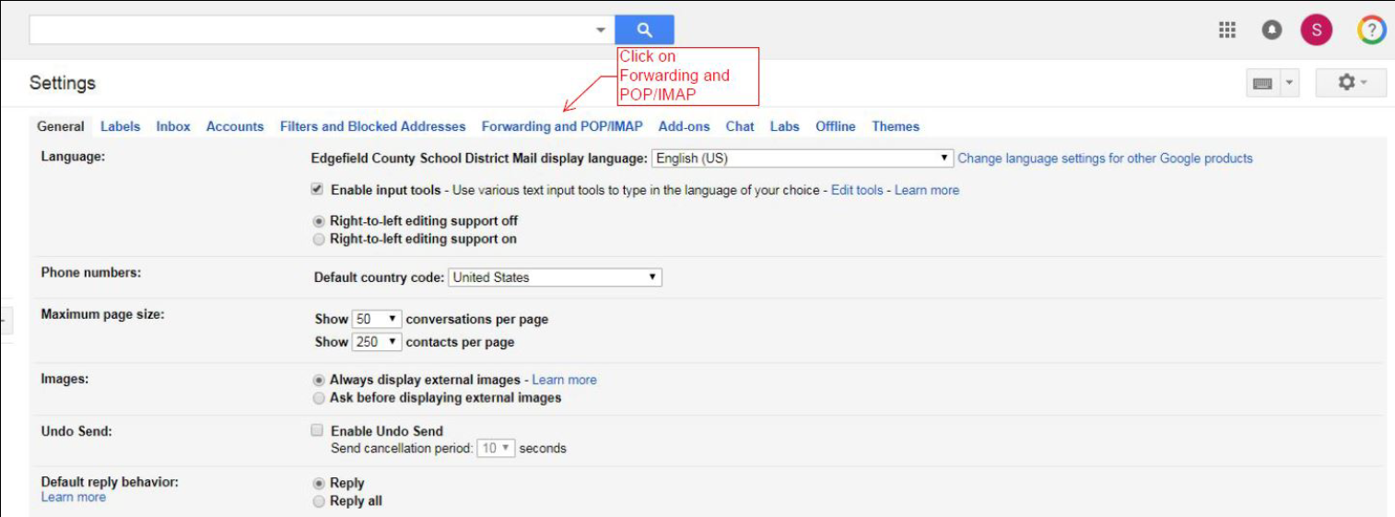Viewport: 1395px width, 517px height.
Task: Open the display language dropdown
Action: click(x=802, y=159)
